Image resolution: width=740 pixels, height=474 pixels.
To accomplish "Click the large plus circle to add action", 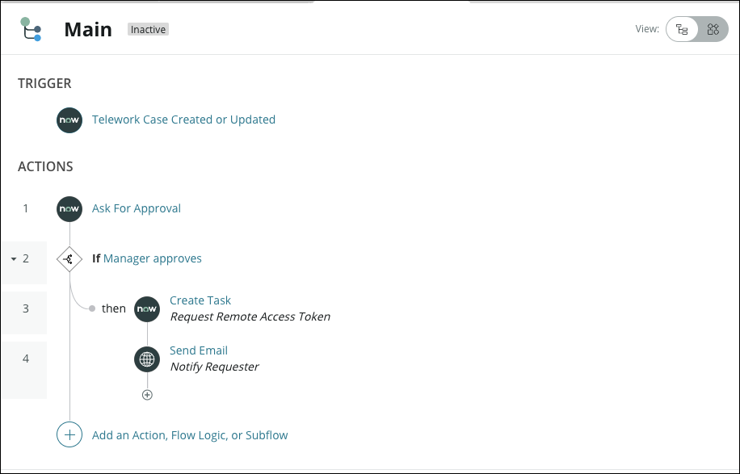I will pyautogui.click(x=69, y=434).
